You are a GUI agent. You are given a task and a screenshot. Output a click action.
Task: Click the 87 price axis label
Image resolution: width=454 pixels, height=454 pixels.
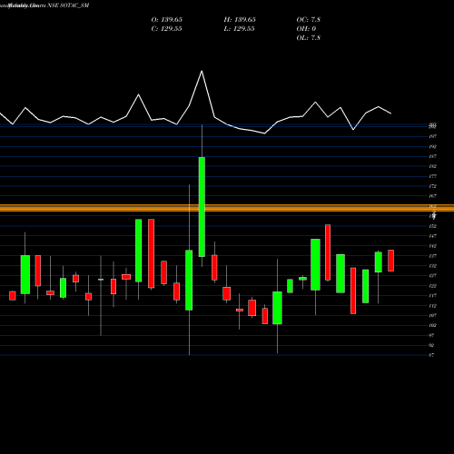[431, 355]
